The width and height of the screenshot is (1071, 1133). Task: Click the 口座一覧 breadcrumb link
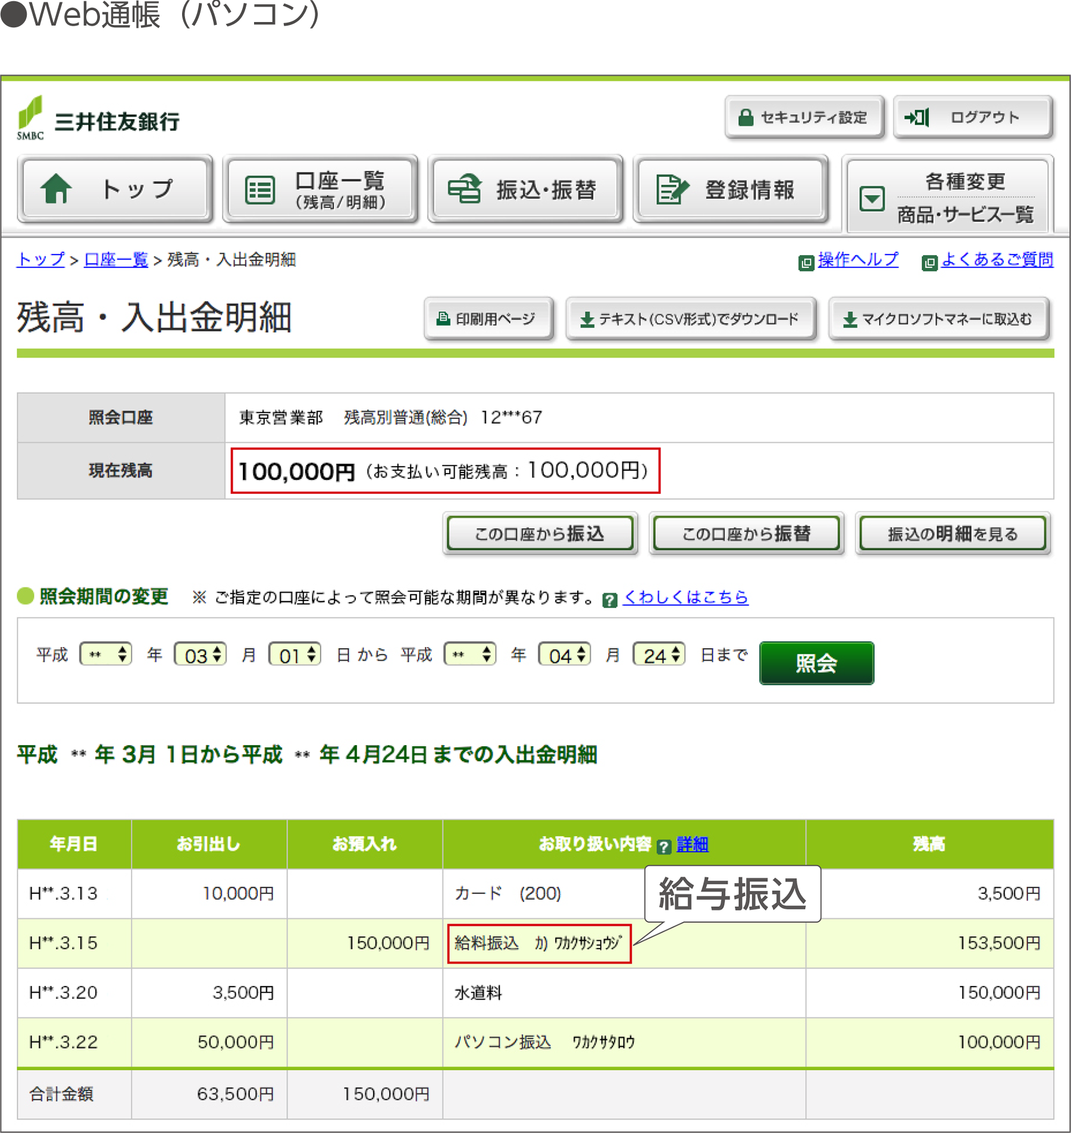click(114, 260)
